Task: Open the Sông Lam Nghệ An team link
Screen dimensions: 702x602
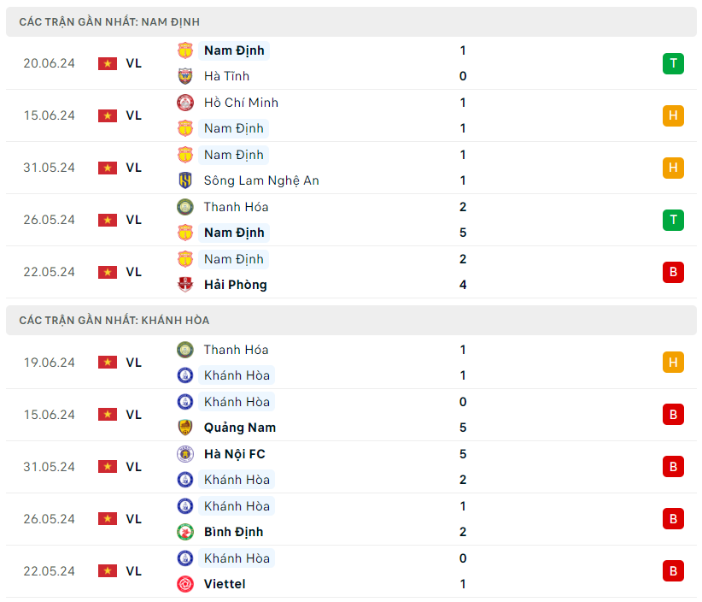Action: click(261, 180)
